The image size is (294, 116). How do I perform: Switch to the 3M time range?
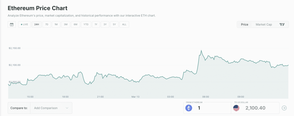[66, 24]
